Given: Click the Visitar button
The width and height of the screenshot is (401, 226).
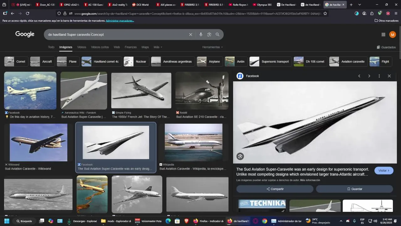Looking at the screenshot, I should [x=384, y=170].
